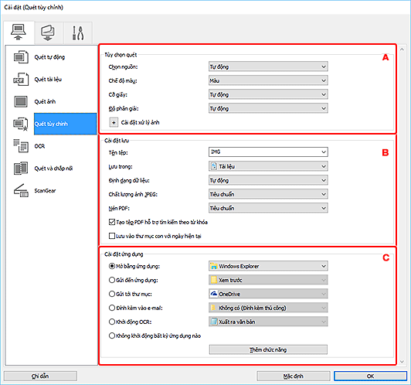Image resolution: width=411 pixels, height=385 pixels.
Task: Choose Không khởi động bất kỳ ứng dụng nào
Action: click(x=112, y=336)
